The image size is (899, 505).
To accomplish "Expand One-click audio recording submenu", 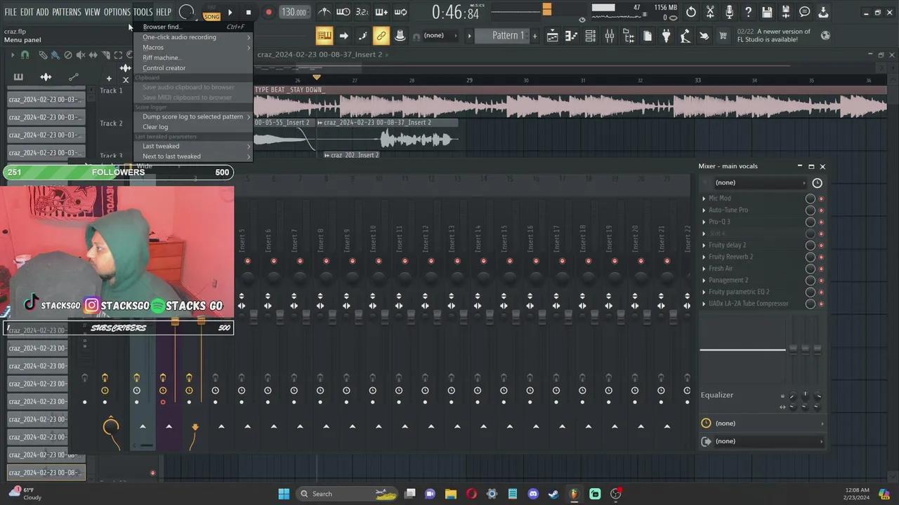I will [x=192, y=37].
